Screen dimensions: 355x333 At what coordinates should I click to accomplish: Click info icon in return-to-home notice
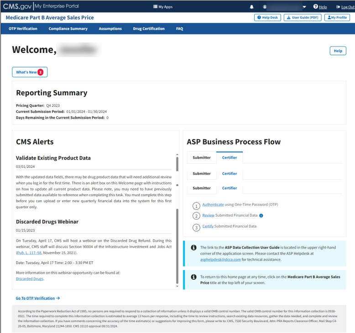(x=193, y=277)
